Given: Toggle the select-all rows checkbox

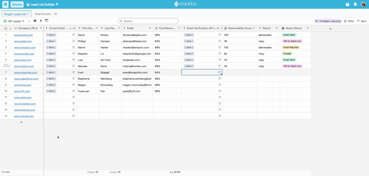Looking at the screenshot, I should 6,29.
